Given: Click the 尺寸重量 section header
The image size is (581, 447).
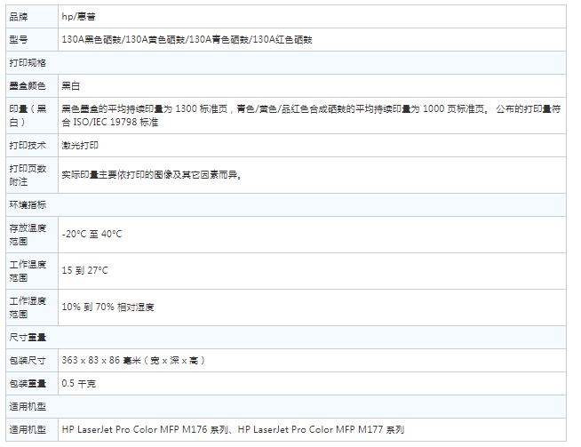Looking at the screenshot, I should coord(28,337).
